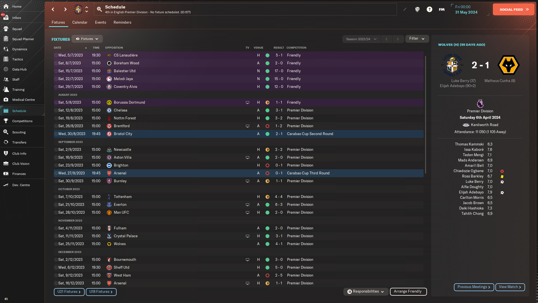
Task: Open the Fixtures view dropdown
Action: point(87,39)
